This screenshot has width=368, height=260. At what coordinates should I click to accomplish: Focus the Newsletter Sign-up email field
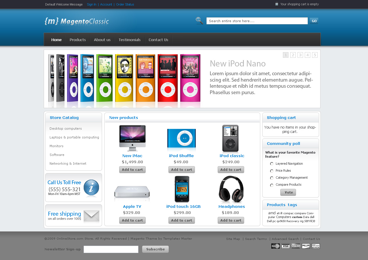click(111, 249)
